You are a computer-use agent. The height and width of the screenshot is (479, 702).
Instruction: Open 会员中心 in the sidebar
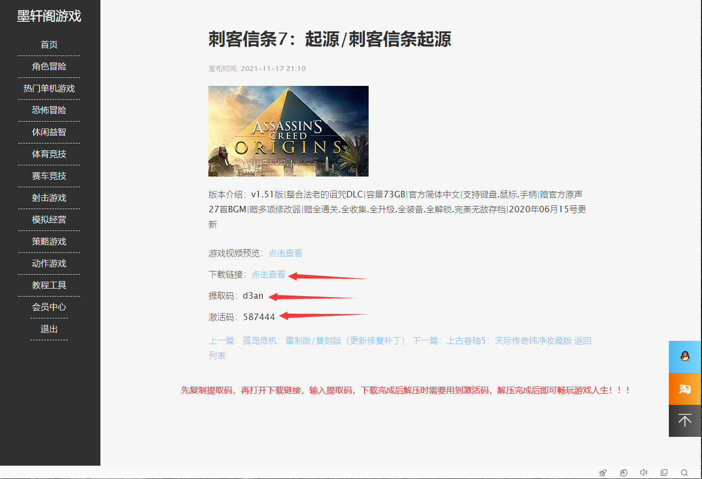click(x=49, y=307)
